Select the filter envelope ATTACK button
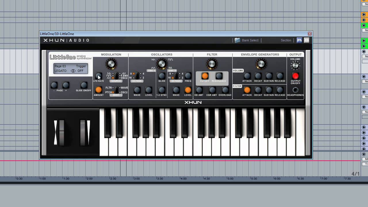368x207 pixels. tap(247, 90)
